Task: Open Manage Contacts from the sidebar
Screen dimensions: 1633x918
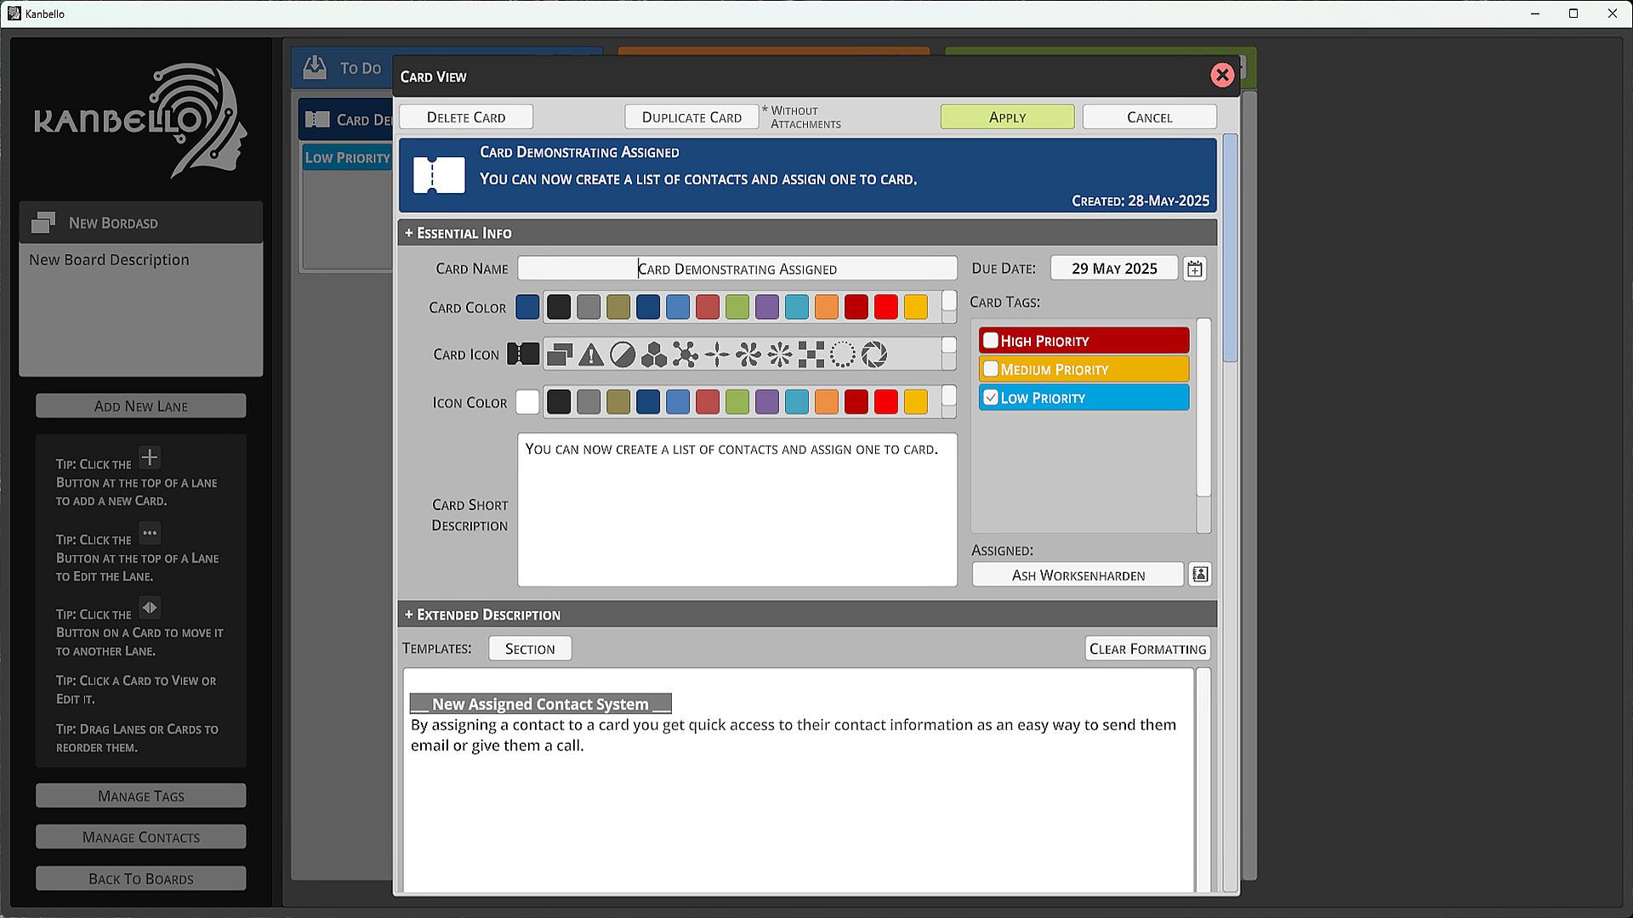Action: point(141,837)
